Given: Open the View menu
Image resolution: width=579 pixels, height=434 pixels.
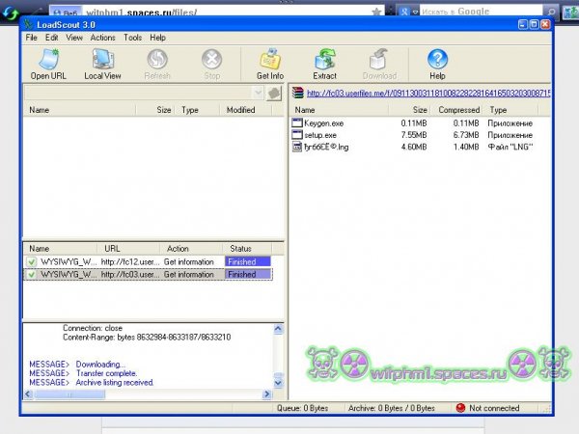Looking at the screenshot, I should [x=74, y=38].
